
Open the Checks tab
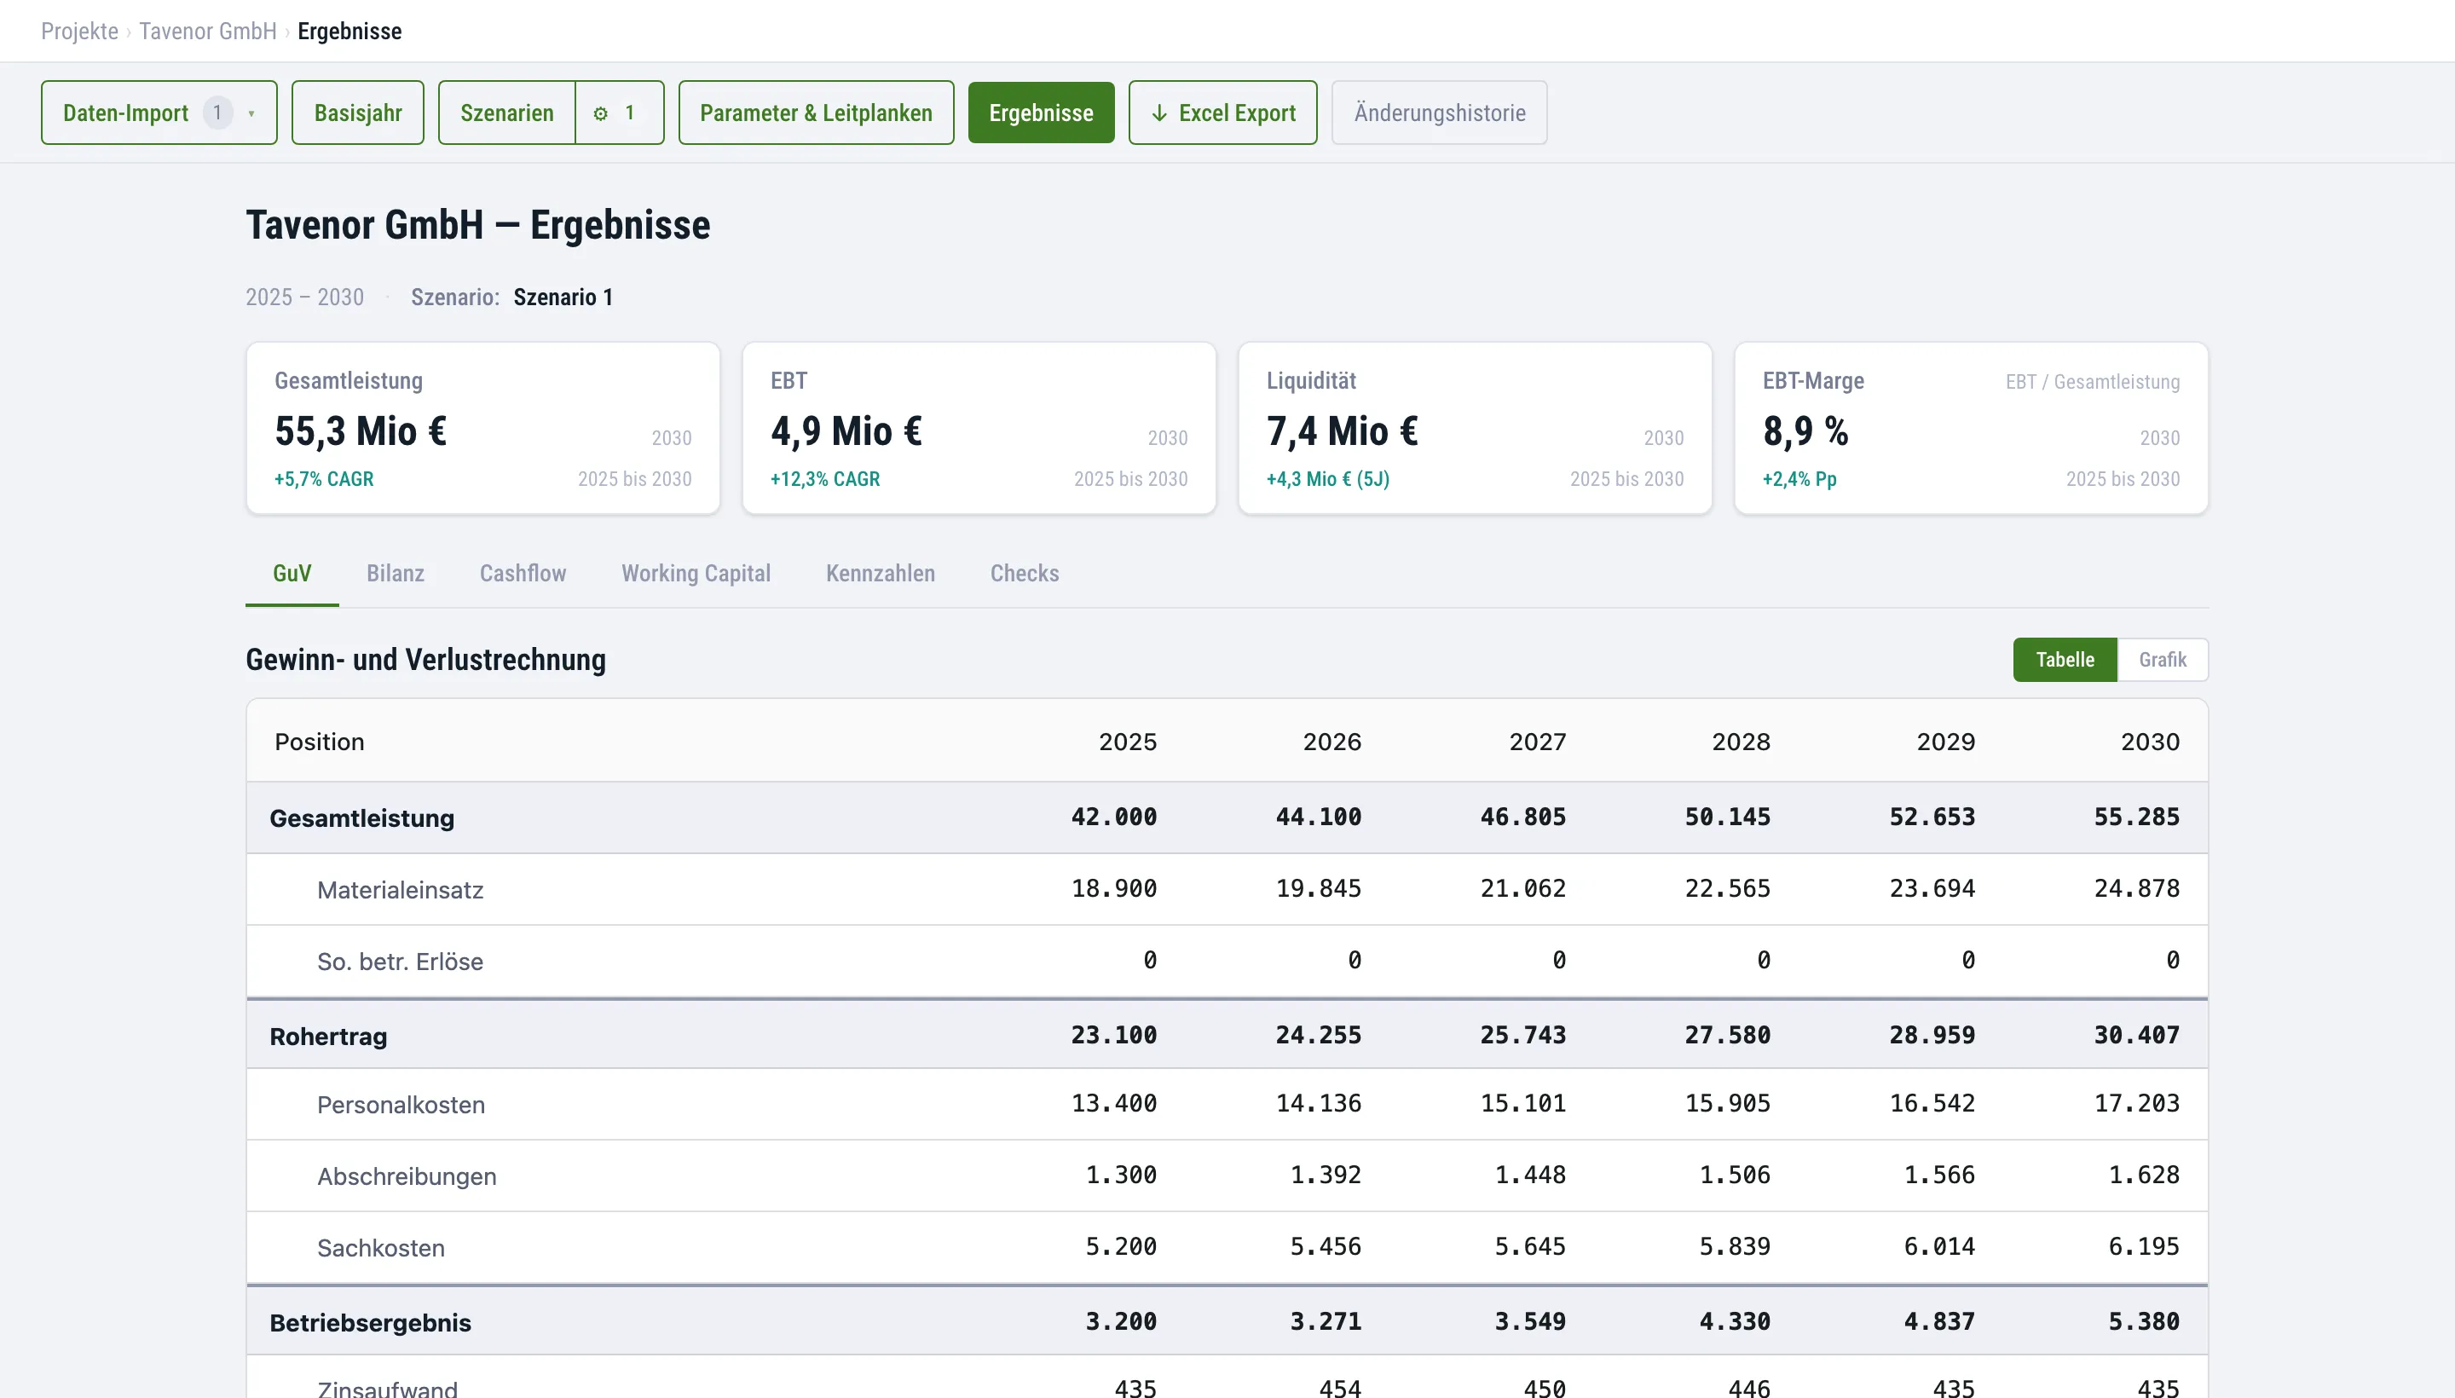(1025, 573)
